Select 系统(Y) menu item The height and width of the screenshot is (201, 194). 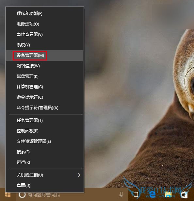(x=45, y=45)
